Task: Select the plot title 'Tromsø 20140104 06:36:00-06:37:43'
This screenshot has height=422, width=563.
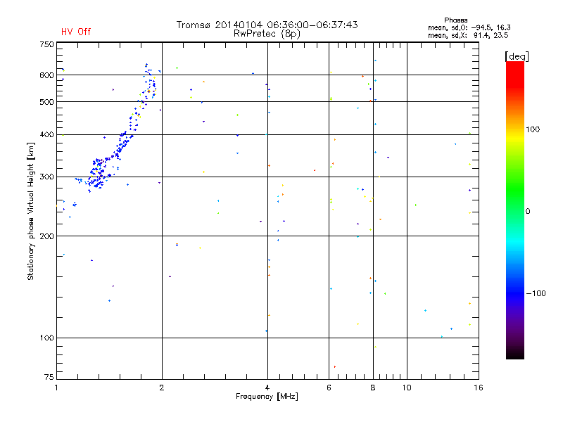Action: 267,25
